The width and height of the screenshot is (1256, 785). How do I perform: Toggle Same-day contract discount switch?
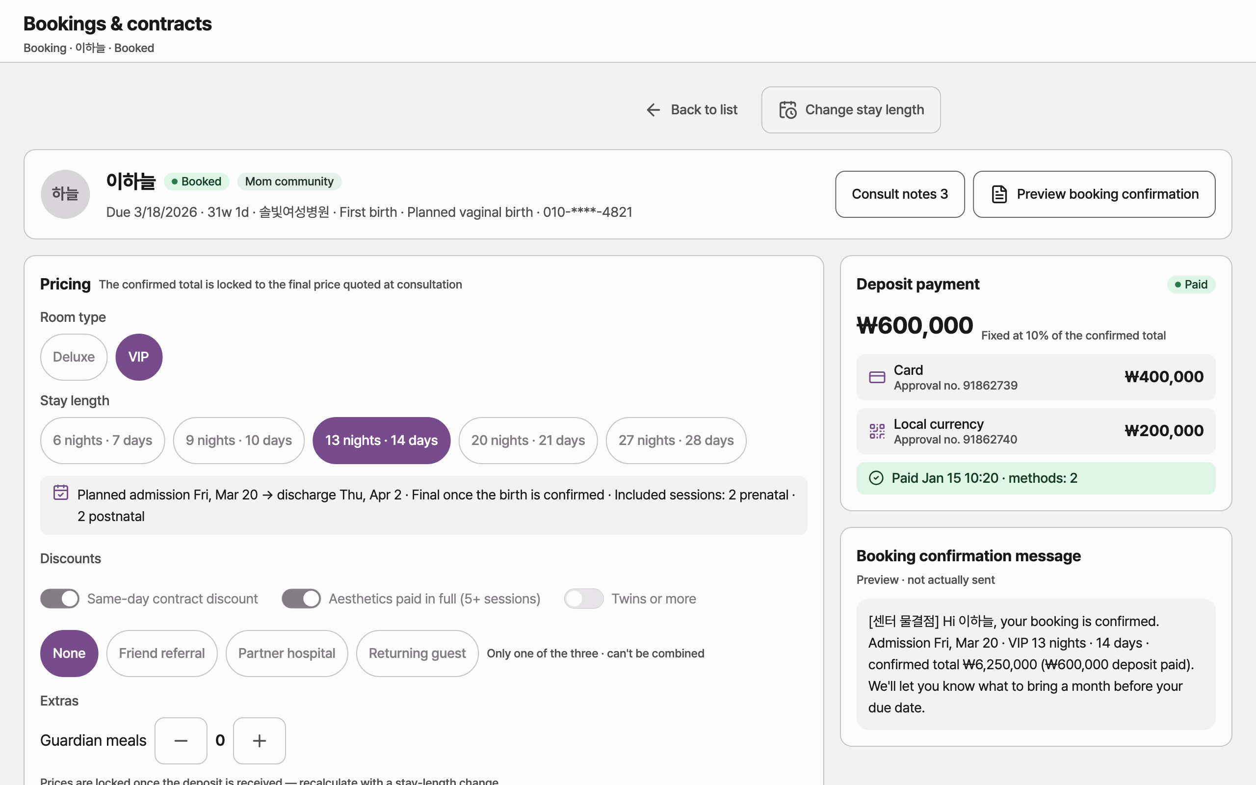tap(60, 599)
